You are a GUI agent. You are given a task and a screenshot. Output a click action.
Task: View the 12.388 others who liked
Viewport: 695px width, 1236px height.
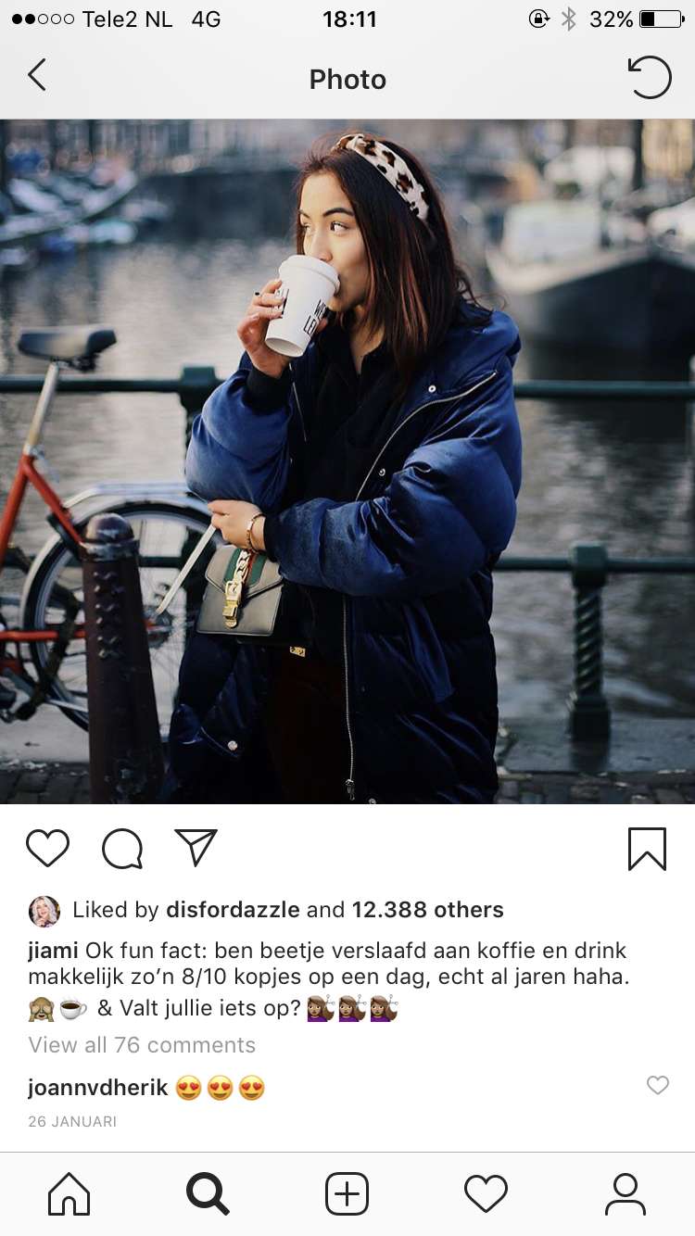click(x=427, y=910)
